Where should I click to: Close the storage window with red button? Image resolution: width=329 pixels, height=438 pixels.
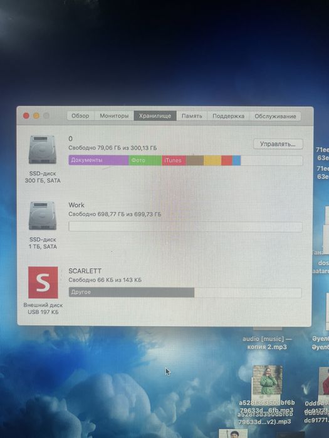26,116
